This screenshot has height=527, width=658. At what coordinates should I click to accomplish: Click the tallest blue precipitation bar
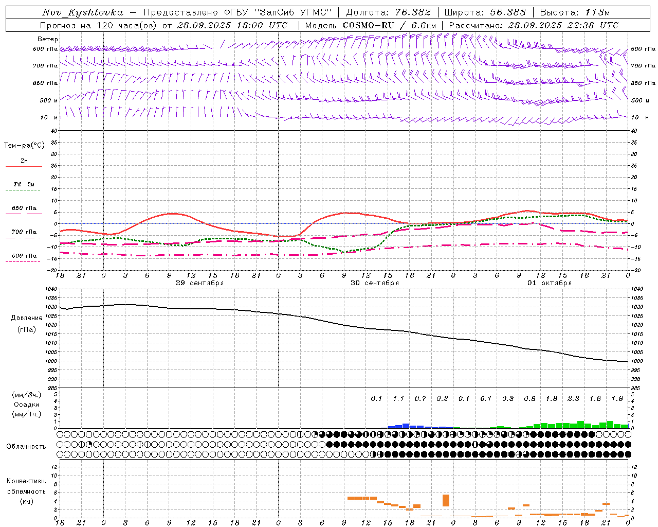406,426
